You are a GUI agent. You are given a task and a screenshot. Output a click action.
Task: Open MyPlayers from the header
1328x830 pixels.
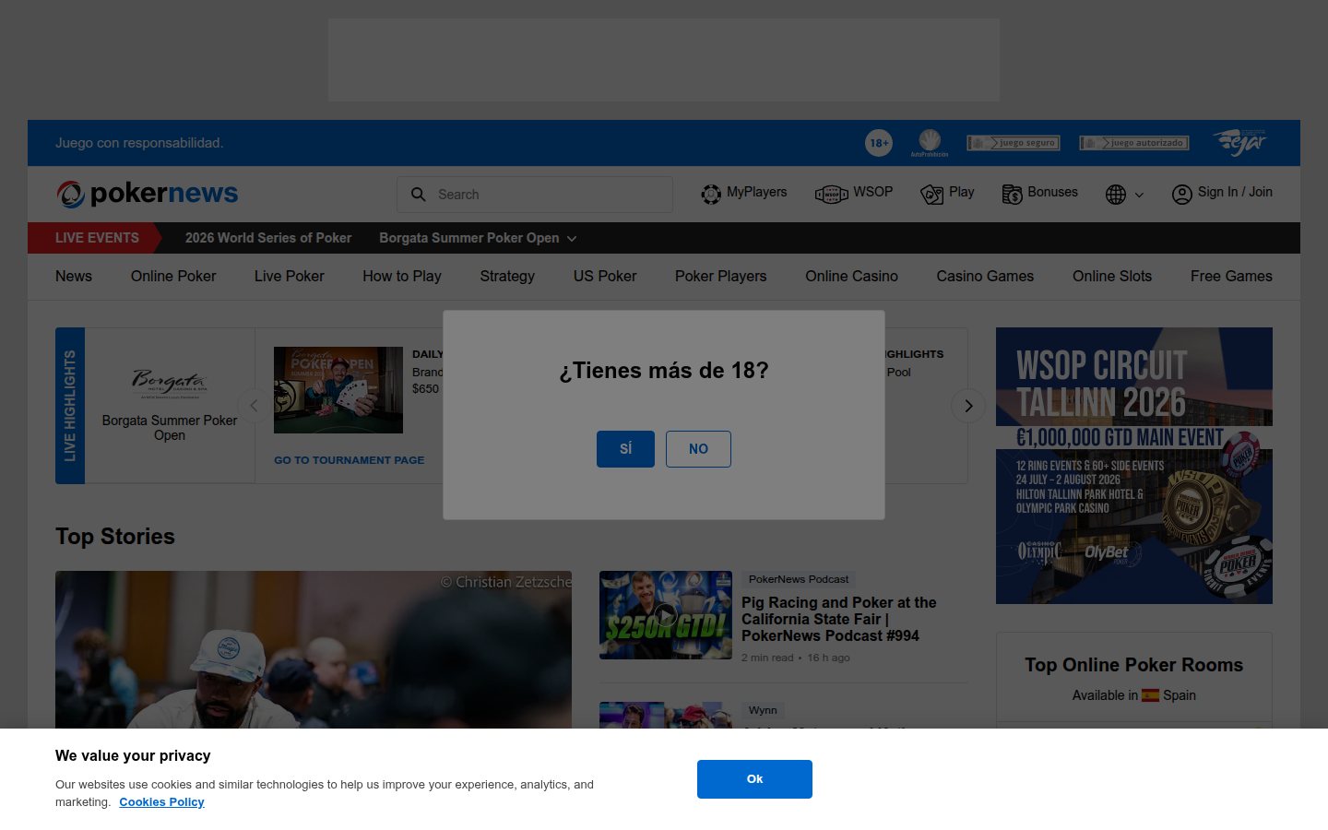(x=743, y=193)
